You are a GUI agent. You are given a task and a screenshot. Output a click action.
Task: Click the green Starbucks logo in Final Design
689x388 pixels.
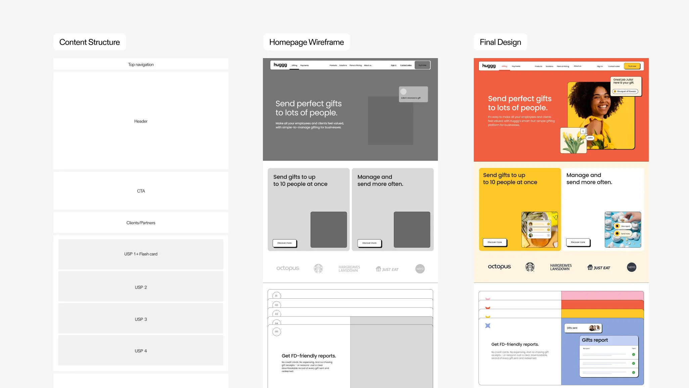[x=530, y=267]
